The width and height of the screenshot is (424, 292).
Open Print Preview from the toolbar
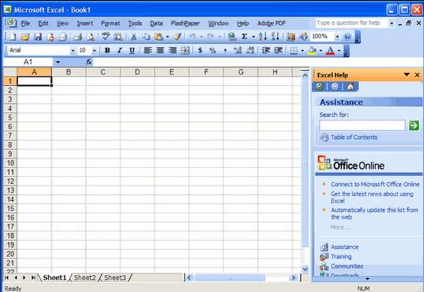90,36
